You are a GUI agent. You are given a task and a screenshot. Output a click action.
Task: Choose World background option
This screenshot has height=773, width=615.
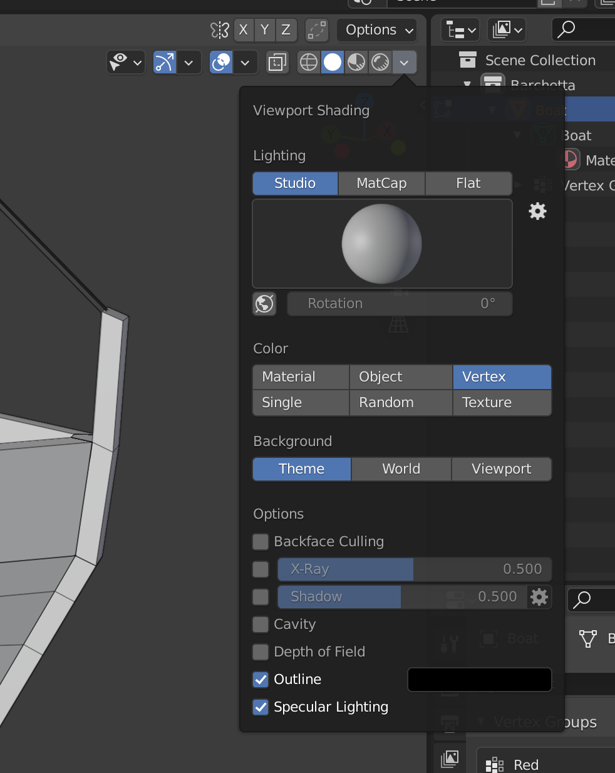pos(401,469)
